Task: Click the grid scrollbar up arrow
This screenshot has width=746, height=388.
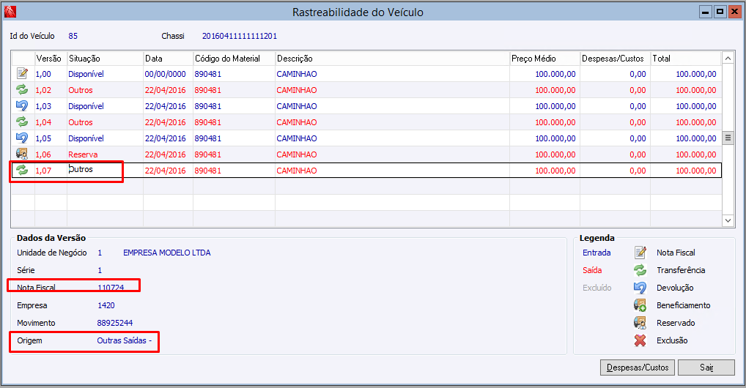Action: [x=728, y=59]
